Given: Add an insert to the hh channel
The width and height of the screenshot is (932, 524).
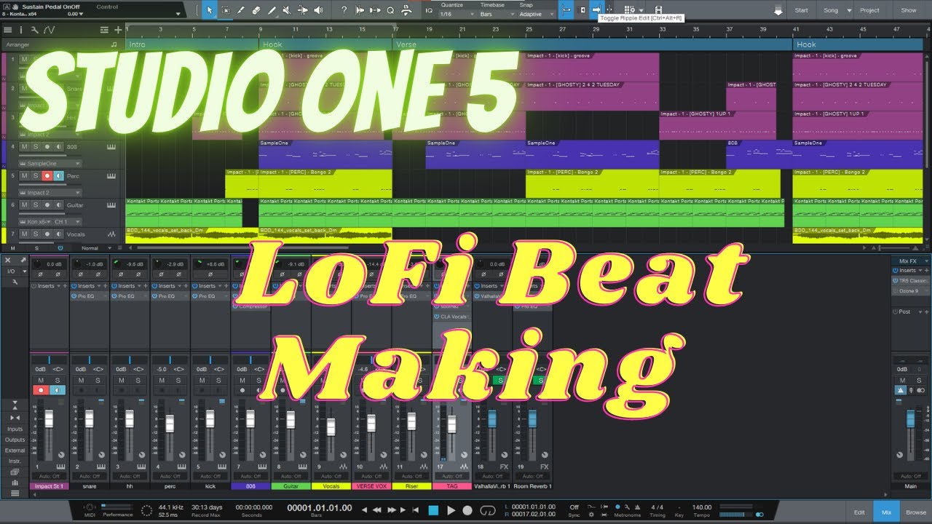Looking at the screenshot, I should (145, 286).
